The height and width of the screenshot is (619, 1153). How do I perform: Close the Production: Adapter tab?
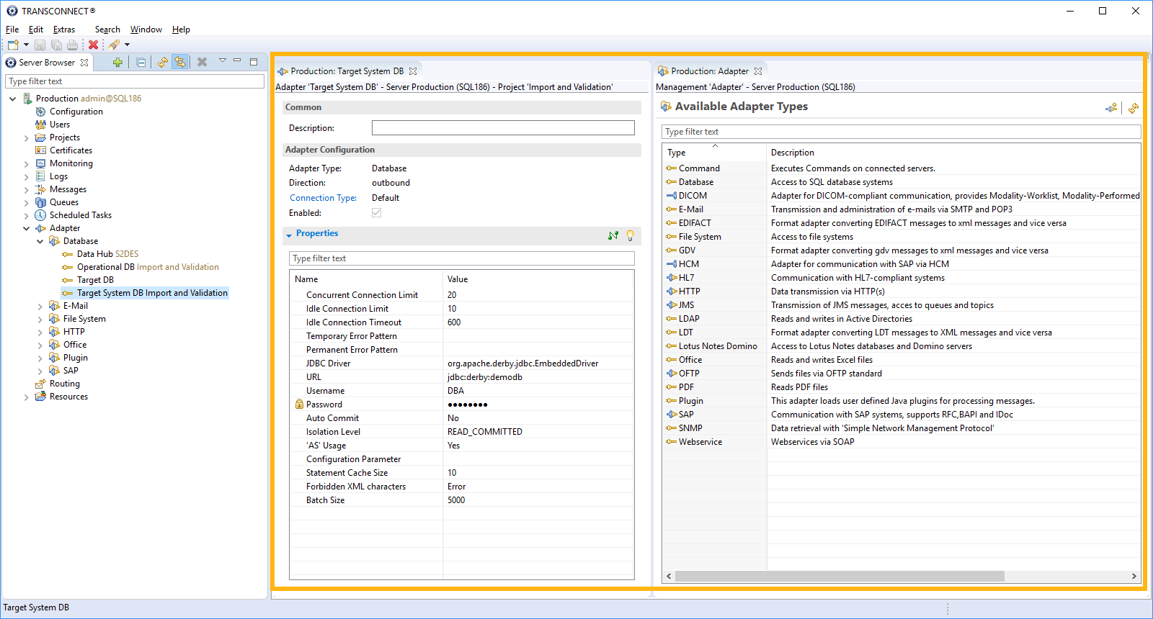pos(758,71)
